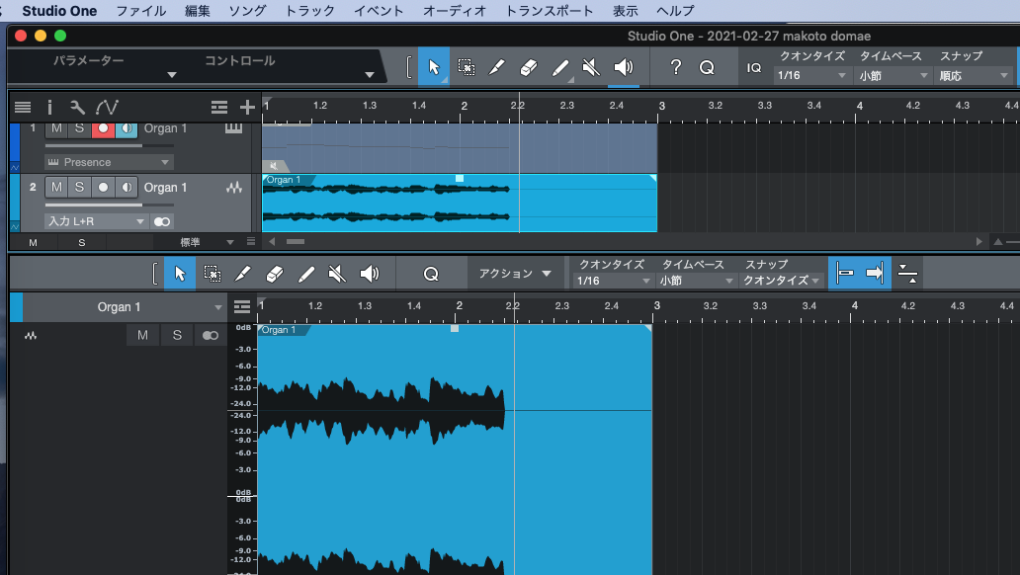This screenshot has width=1020, height=575.
Task: Click the waveform icon on track 2
Action: (234, 188)
